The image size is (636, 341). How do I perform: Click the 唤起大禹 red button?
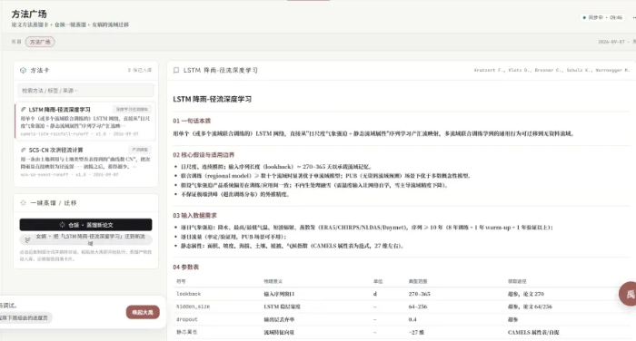point(143,312)
